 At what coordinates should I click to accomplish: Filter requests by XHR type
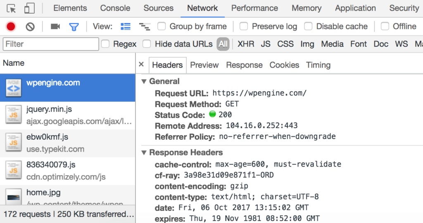[x=246, y=44]
